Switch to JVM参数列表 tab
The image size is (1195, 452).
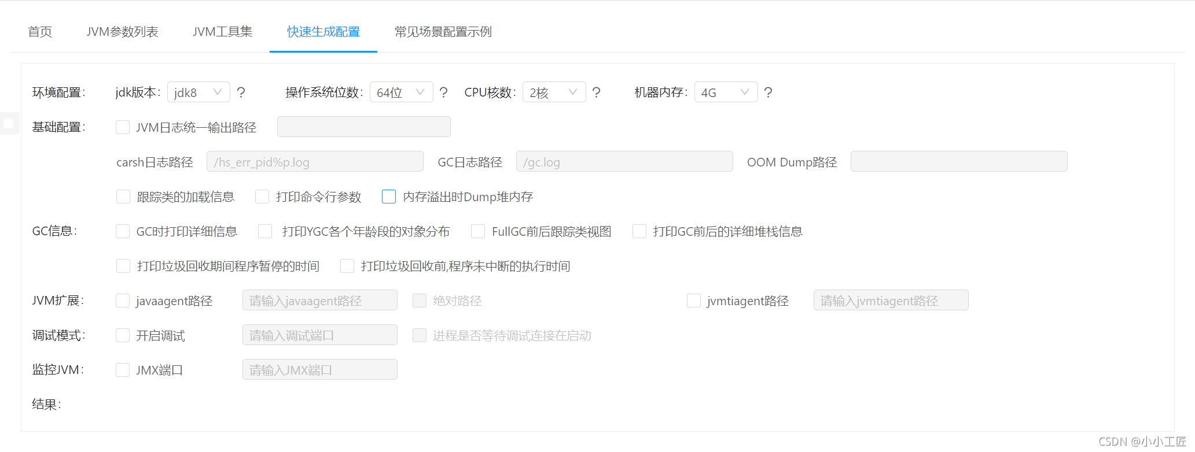(122, 32)
